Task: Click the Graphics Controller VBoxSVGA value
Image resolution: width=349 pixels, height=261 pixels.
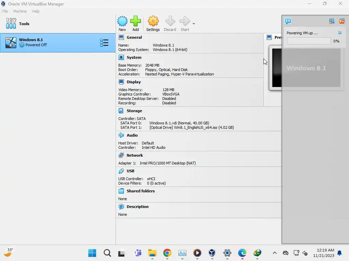Action: [x=171, y=94]
